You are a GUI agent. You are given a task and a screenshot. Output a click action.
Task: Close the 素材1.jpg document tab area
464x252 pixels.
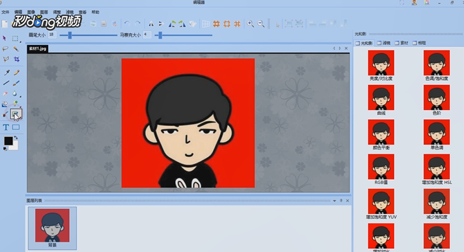[346, 48]
